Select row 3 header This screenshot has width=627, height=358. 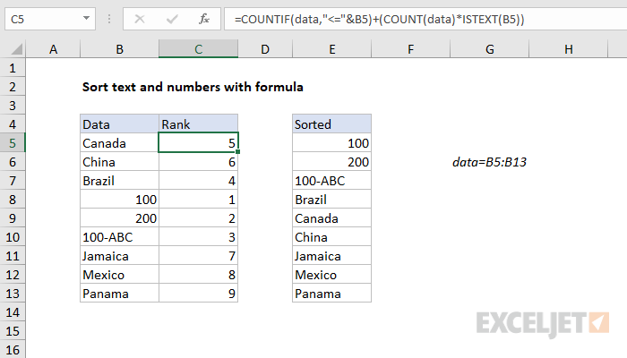(x=13, y=106)
